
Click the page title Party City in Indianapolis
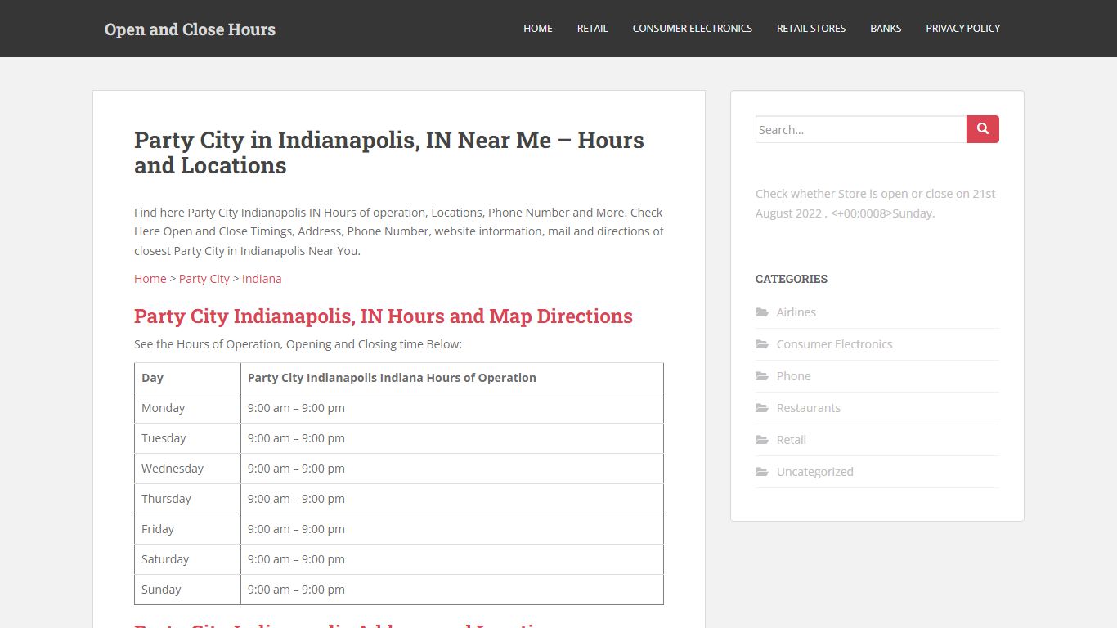point(389,153)
